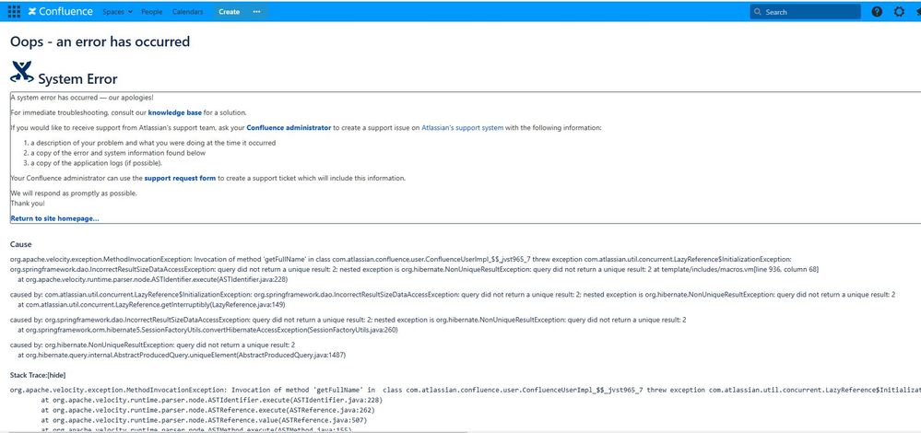This screenshot has height=433, width=921.
Task: Click Return to site homepage link
Action: [54, 218]
